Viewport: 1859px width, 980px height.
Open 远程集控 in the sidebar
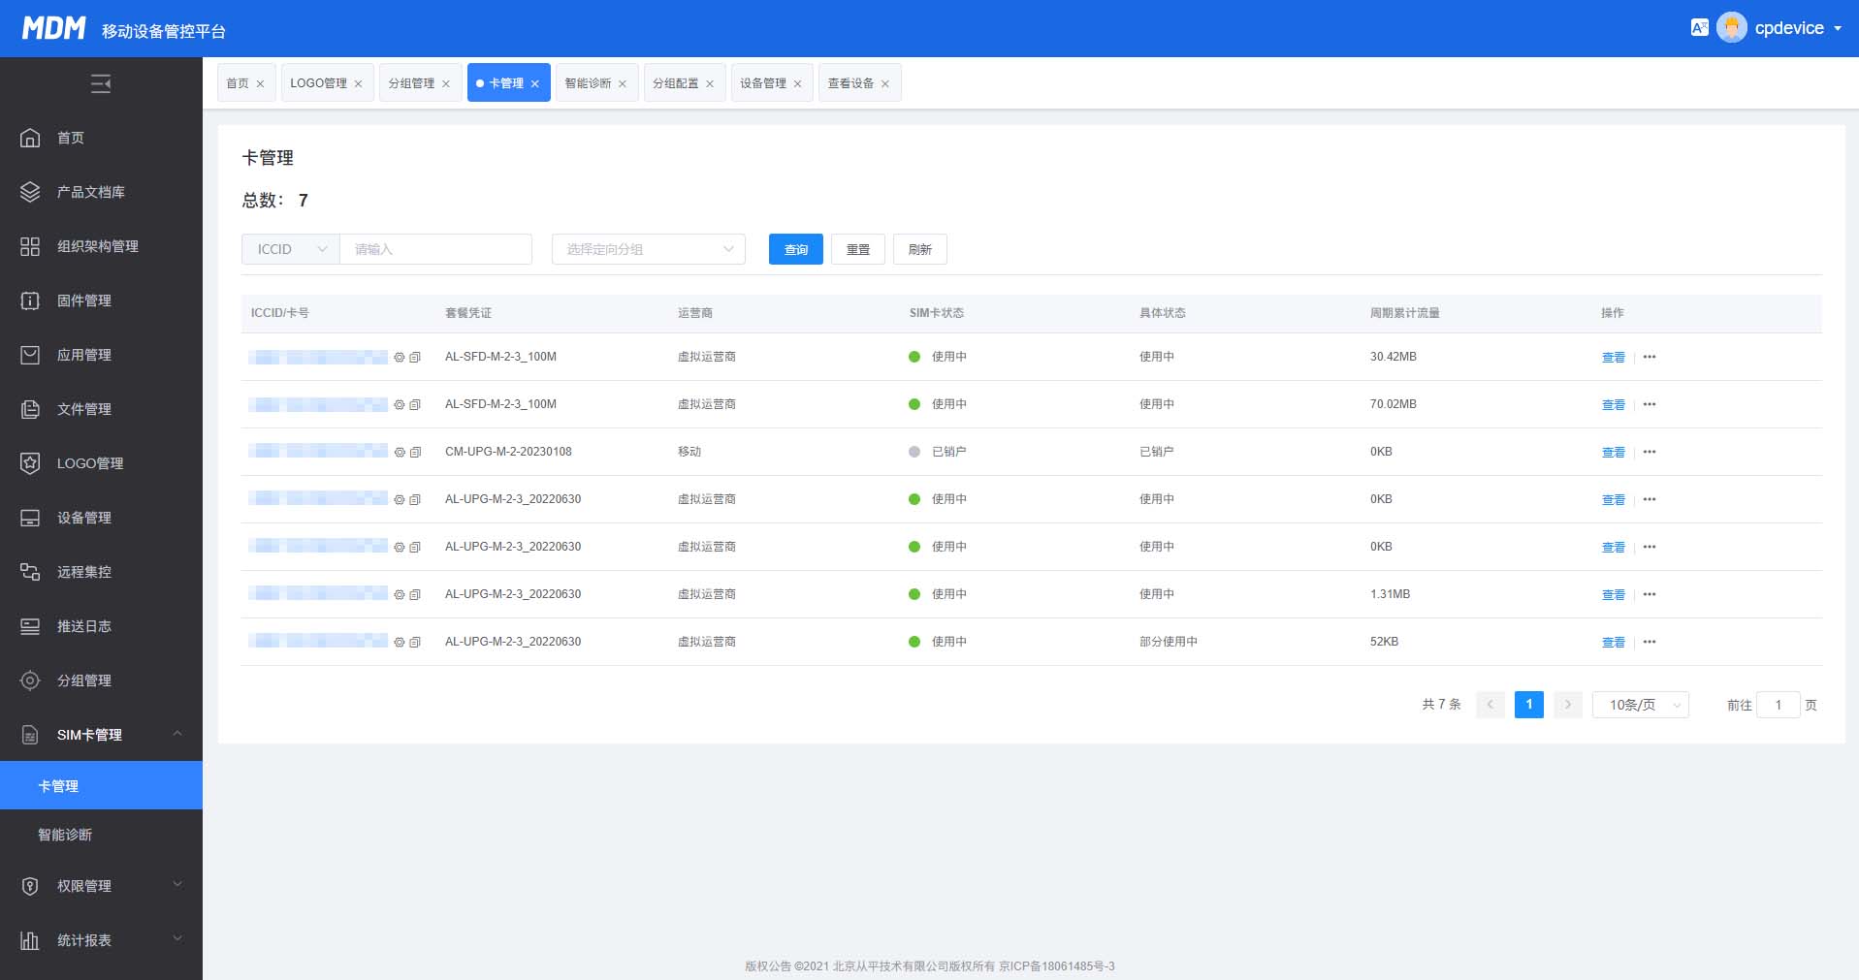(x=101, y=572)
